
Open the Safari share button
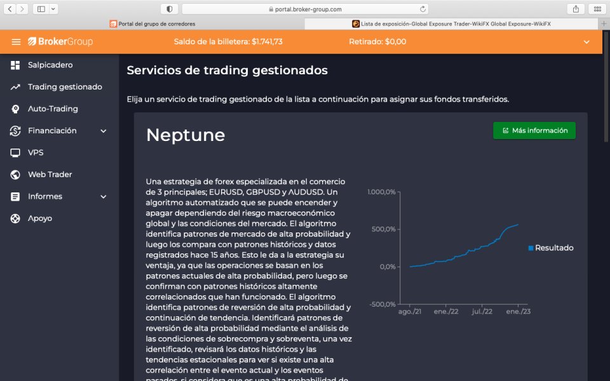click(576, 9)
